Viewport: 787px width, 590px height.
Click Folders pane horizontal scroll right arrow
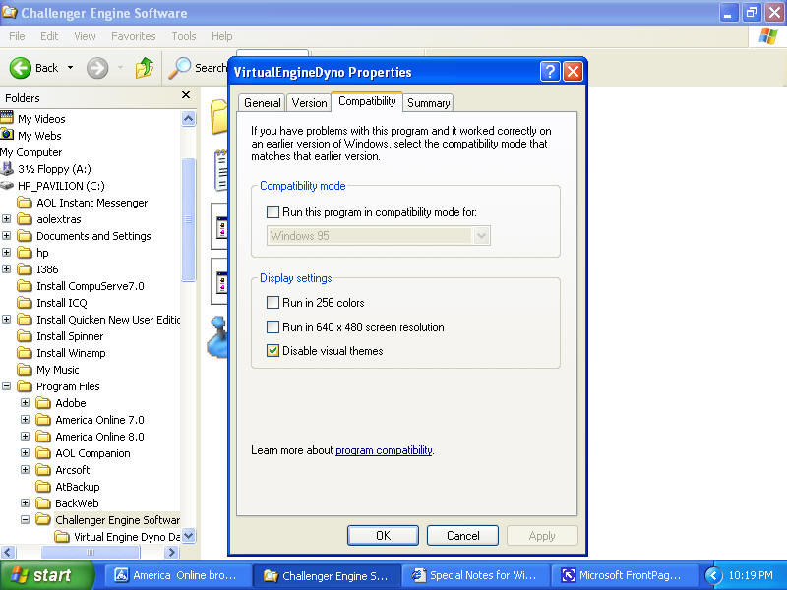click(x=171, y=552)
